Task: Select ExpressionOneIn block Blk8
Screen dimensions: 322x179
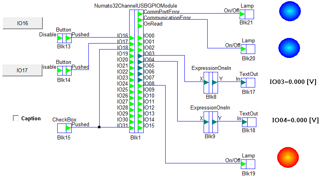Action: (x=211, y=83)
